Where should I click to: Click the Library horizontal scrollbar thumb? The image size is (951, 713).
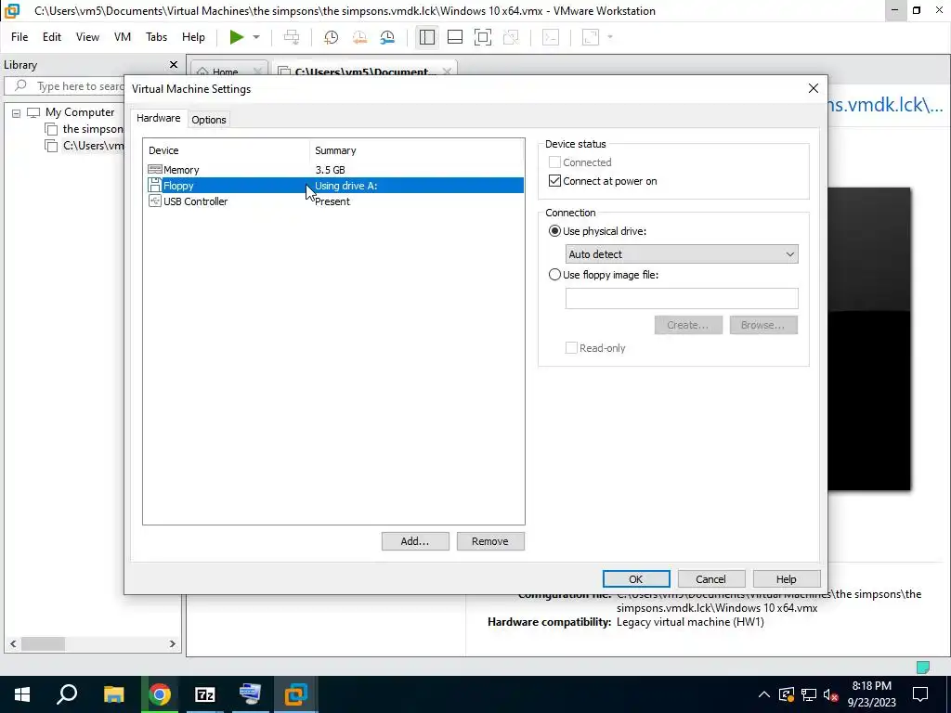(x=43, y=644)
